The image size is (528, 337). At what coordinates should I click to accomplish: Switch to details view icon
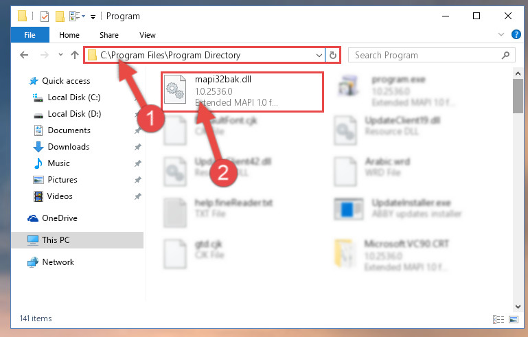click(498, 319)
